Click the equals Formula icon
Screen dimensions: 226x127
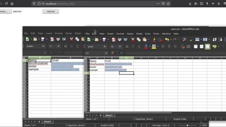click(x=121, y=53)
